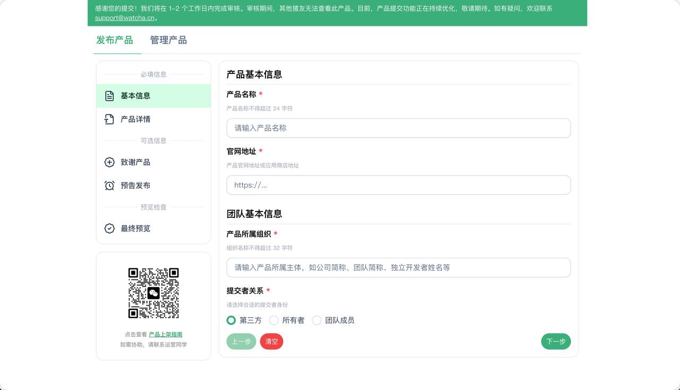Choose the 团队成员 radio option

point(317,320)
